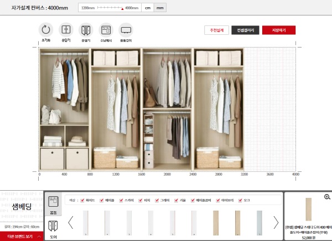This screenshot has height=241, width=332.
Task: Switch units to cm
Action: click(x=147, y=8)
